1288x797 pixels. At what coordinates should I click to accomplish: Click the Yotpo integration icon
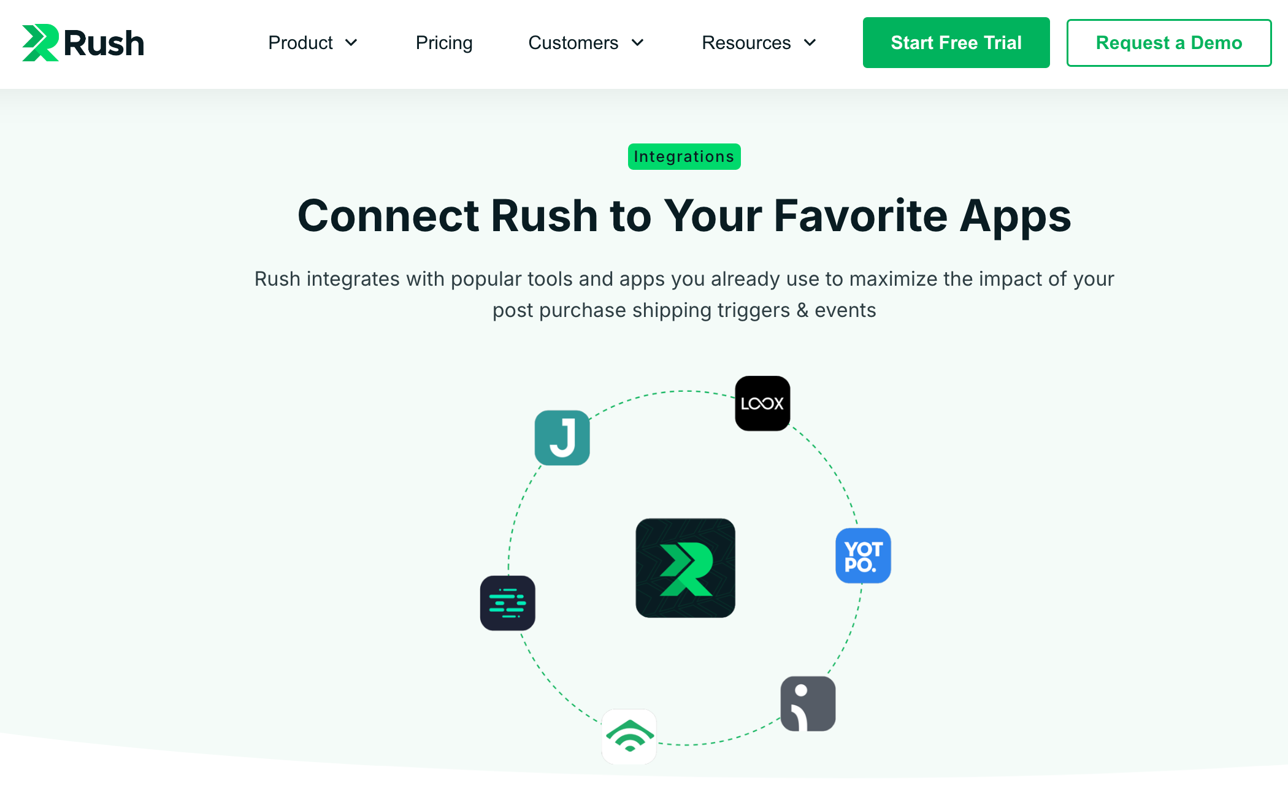863,555
